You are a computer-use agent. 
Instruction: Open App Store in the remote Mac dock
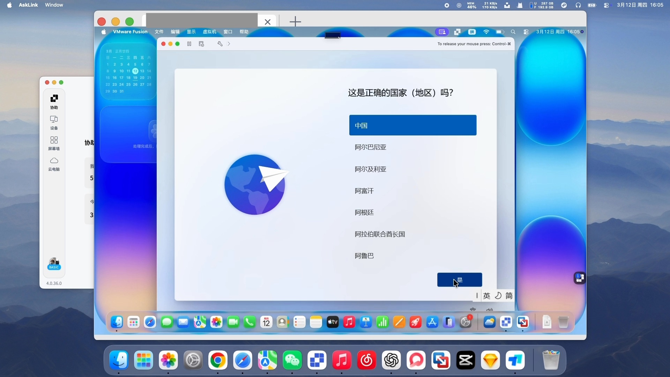click(x=432, y=322)
